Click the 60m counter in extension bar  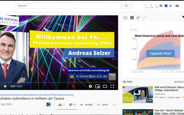point(152,6)
